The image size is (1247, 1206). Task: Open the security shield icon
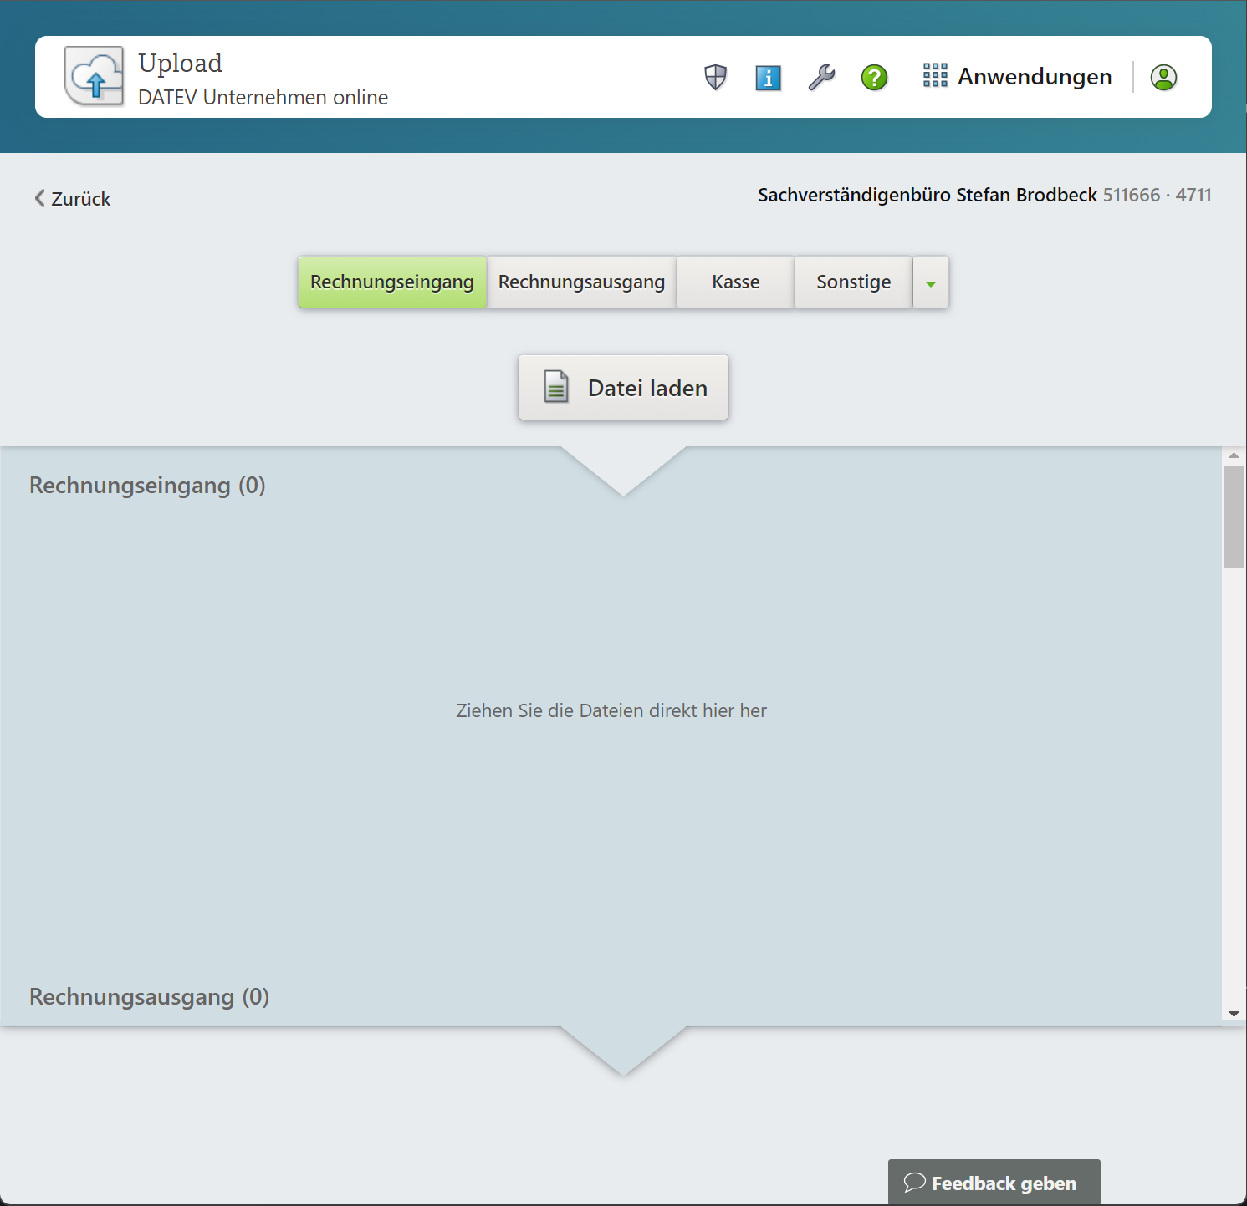pyautogui.click(x=716, y=78)
